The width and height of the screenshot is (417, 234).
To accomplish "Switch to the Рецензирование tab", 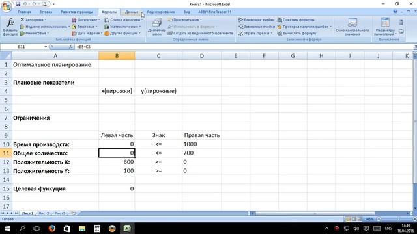I will pos(161,12).
